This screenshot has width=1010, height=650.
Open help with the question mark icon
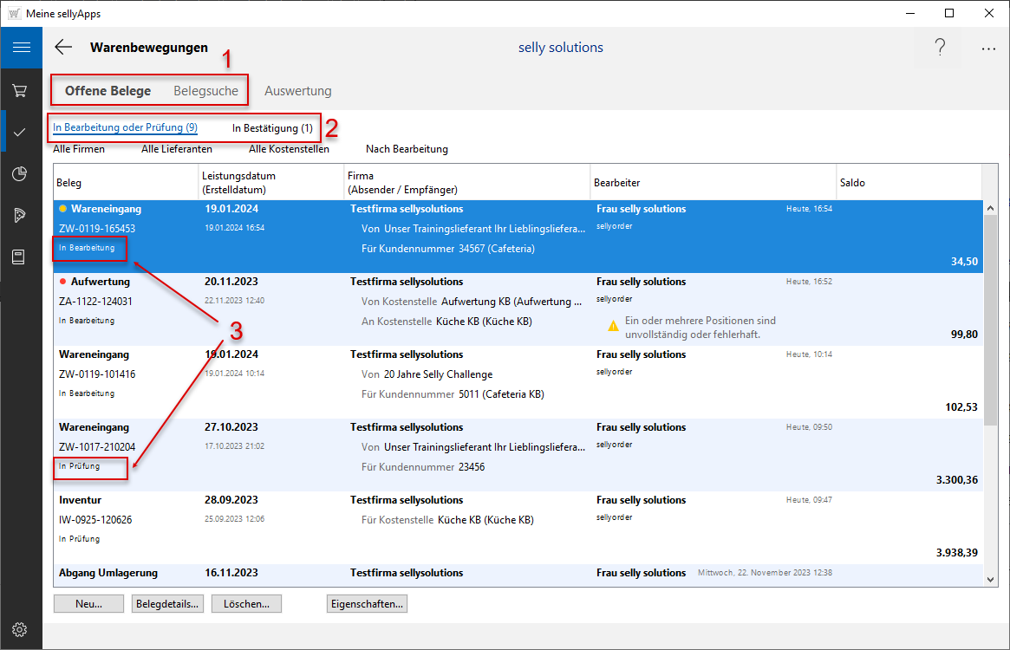pos(940,49)
